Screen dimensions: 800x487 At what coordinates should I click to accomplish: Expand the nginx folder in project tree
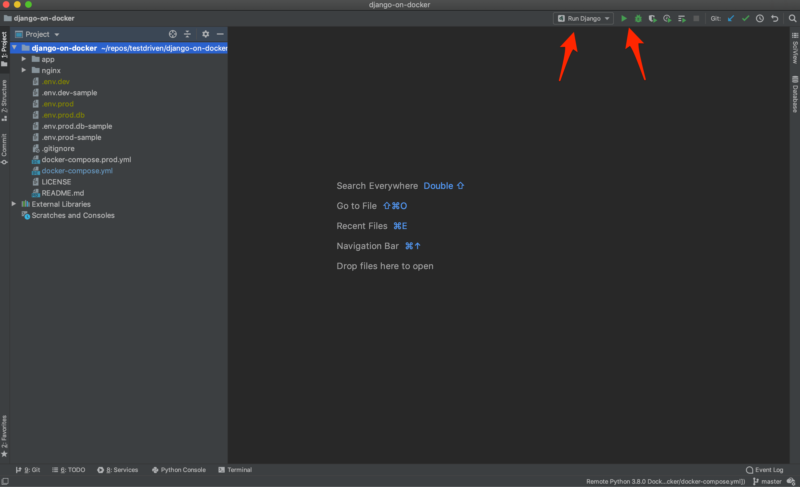pyautogui.click(x=23, y=70)
